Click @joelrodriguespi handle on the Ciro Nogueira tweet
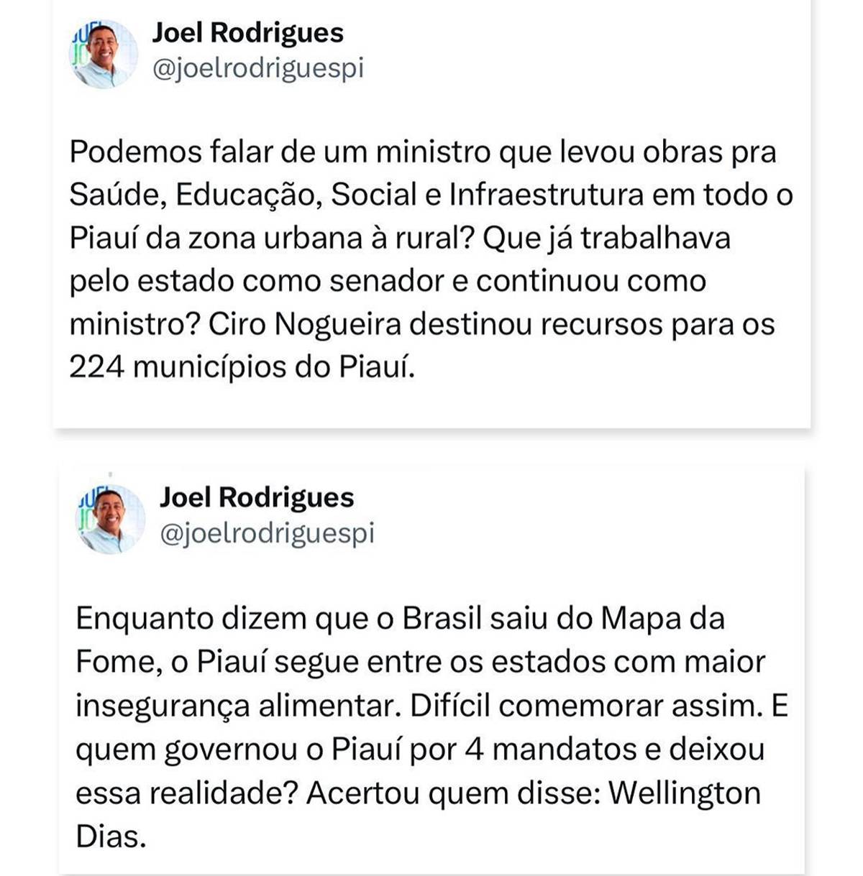This screenshot has width=863, height=876. pos(257,68)
